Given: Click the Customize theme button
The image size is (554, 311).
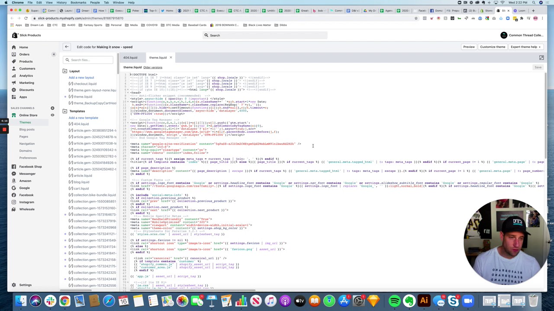Looking at the screenshot, I should (x=493, y=47).
